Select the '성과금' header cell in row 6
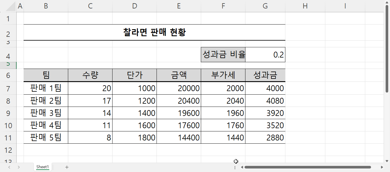The image size is (390, 172). pyautogui.click(x=265, y=75)
